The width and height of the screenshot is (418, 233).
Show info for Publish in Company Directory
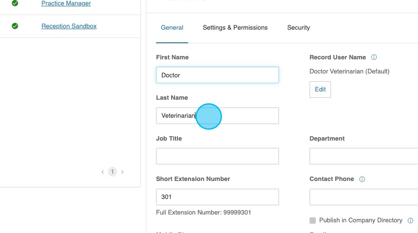(410, 220)
